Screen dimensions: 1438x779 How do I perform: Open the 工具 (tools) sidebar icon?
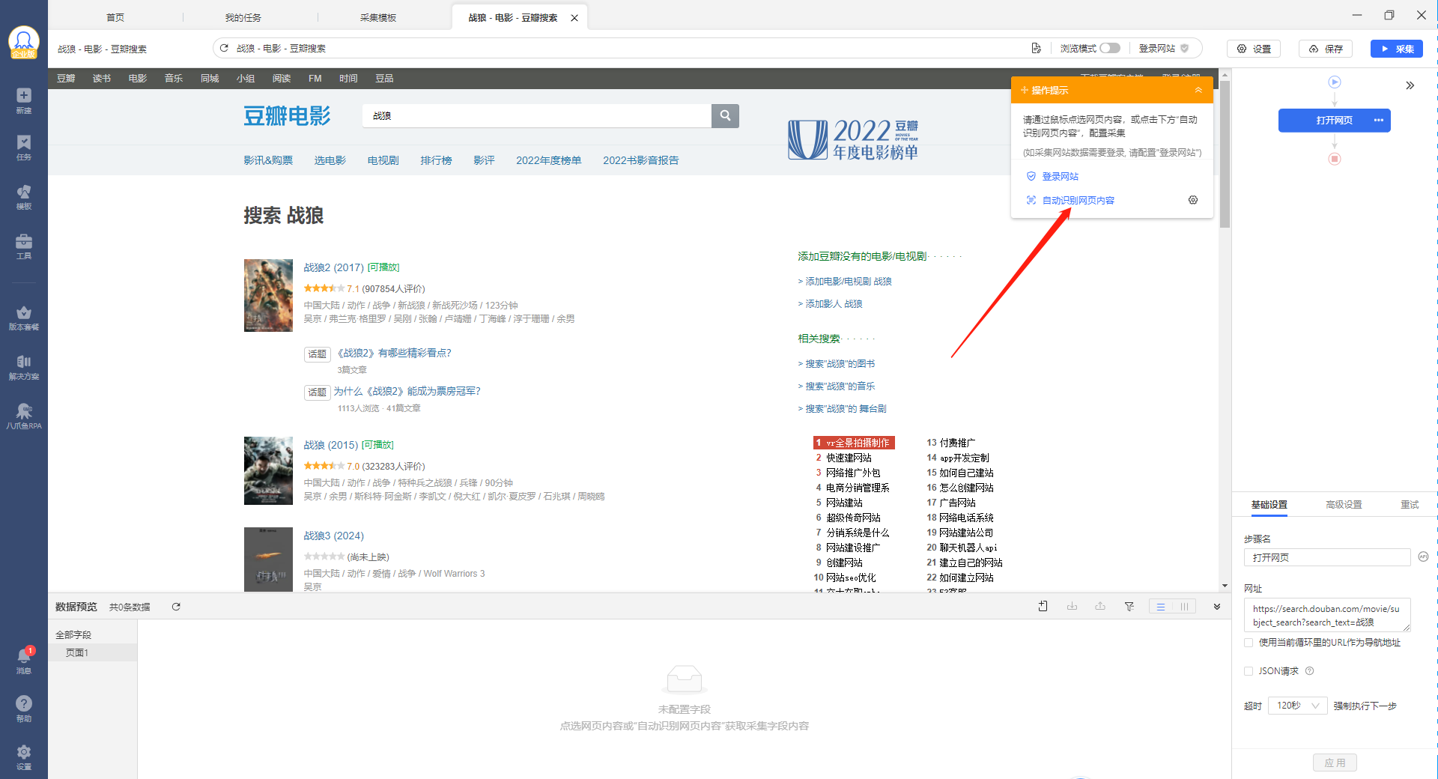click(24, 246)
